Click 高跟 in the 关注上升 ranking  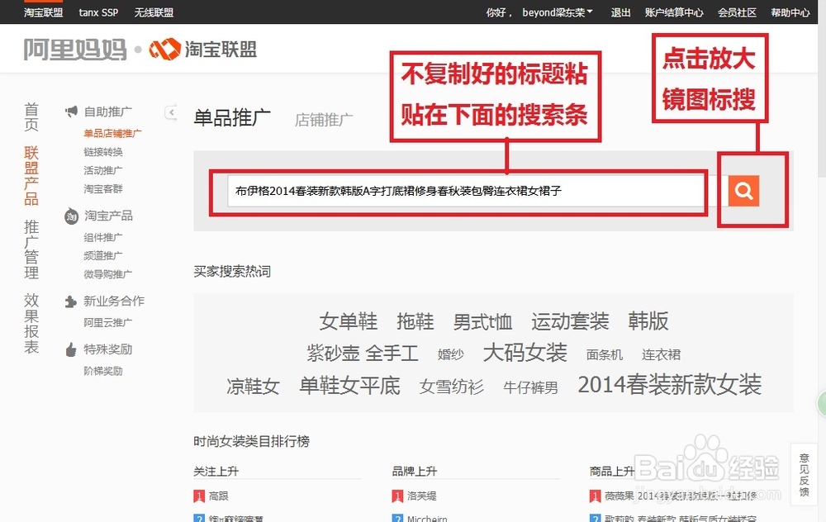(218, 496)
